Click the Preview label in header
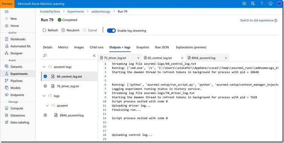The height and width of the screenshot is (143, 284). (x=7, y=4)
